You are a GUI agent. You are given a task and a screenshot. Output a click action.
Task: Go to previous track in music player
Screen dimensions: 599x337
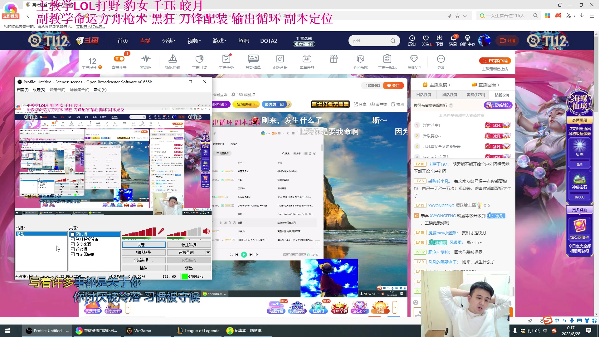click(237, 255)
